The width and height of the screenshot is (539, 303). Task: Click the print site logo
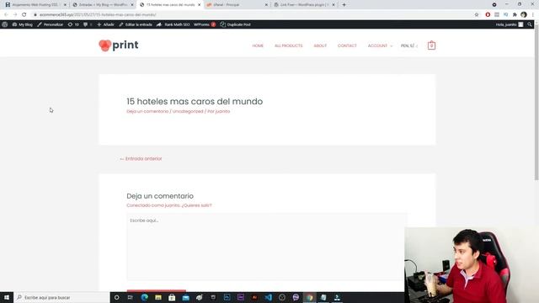[119, 45]
